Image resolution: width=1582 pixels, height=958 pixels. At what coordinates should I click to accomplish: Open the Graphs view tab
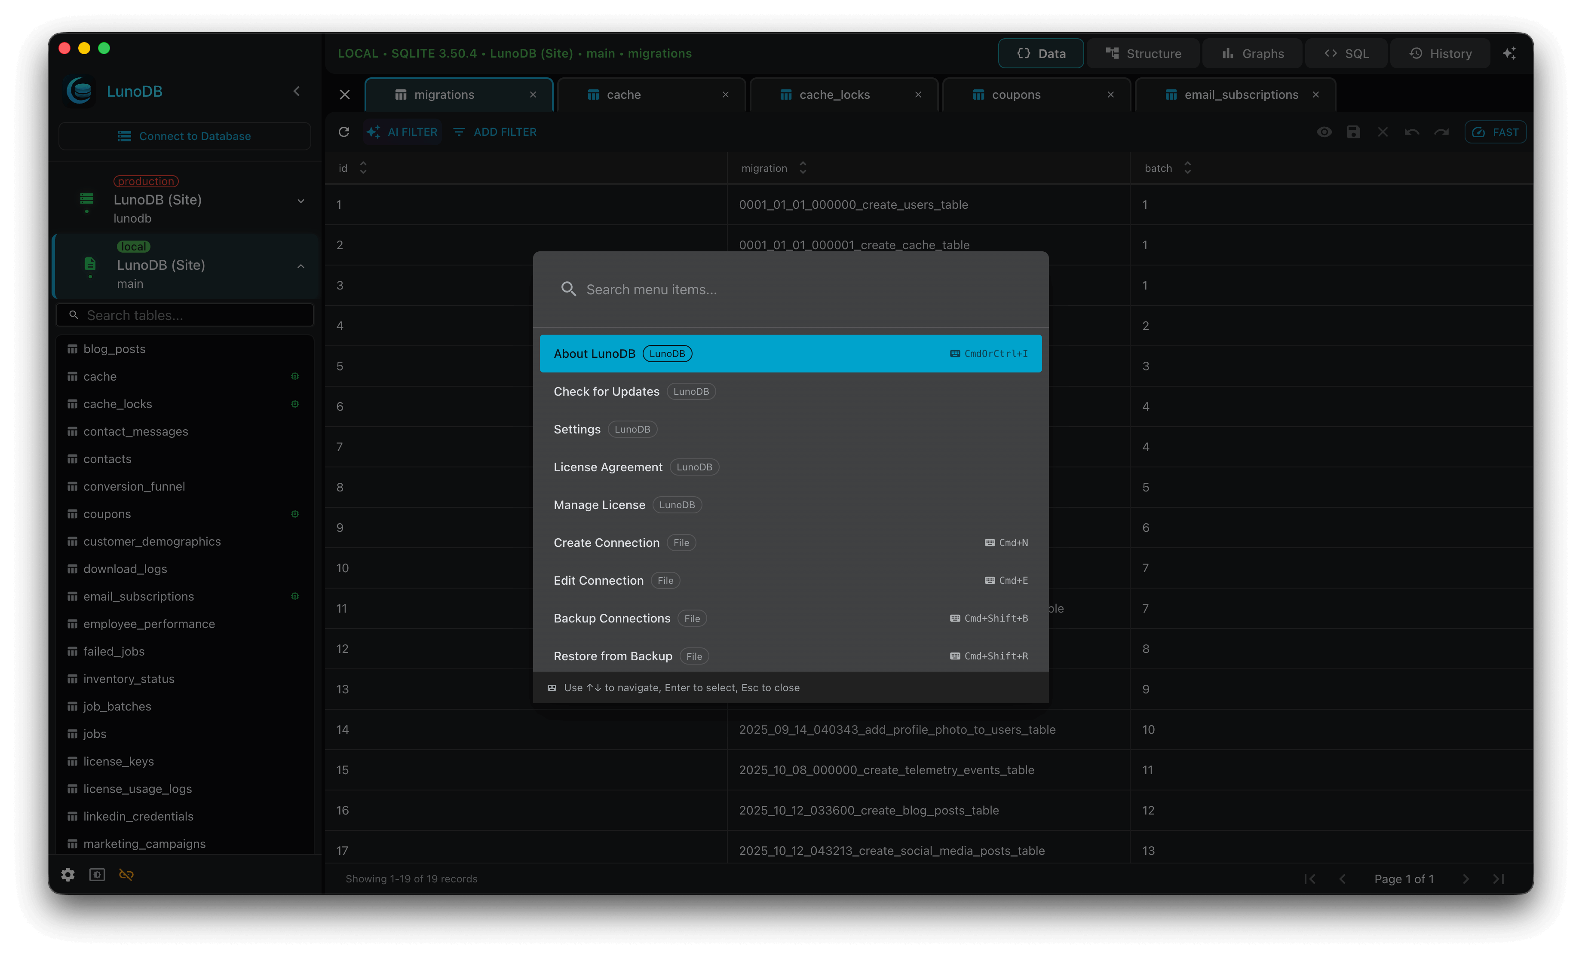1252,53
